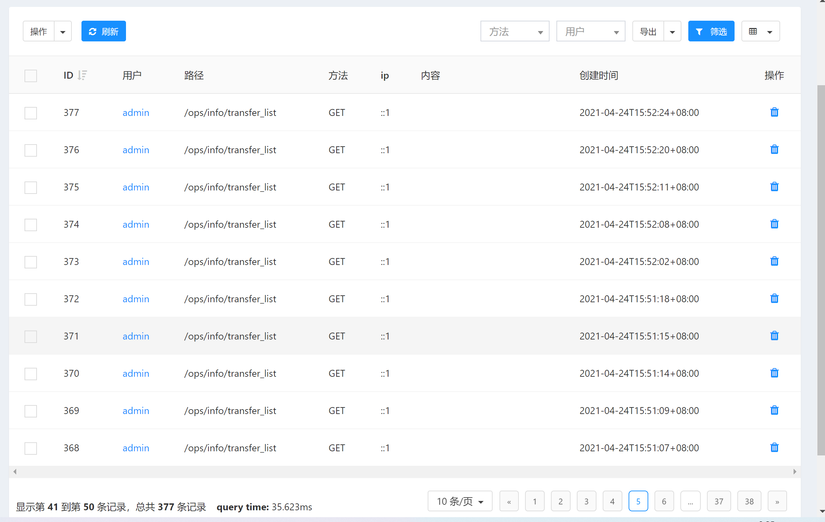Viewport: 825px width, 522px height.
Task: Click the sort icon next to ID column
Action: coord(82,75)
